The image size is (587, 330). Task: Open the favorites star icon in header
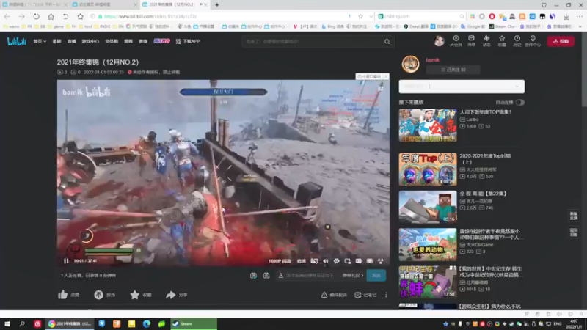[x=502, y=41]
